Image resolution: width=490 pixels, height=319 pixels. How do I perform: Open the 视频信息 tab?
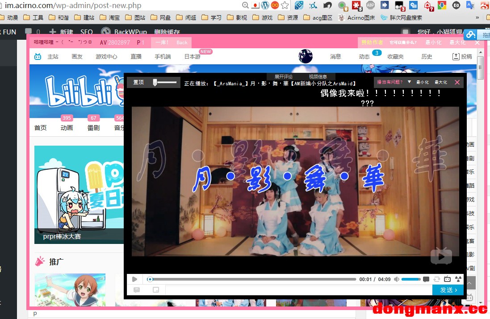318,77
